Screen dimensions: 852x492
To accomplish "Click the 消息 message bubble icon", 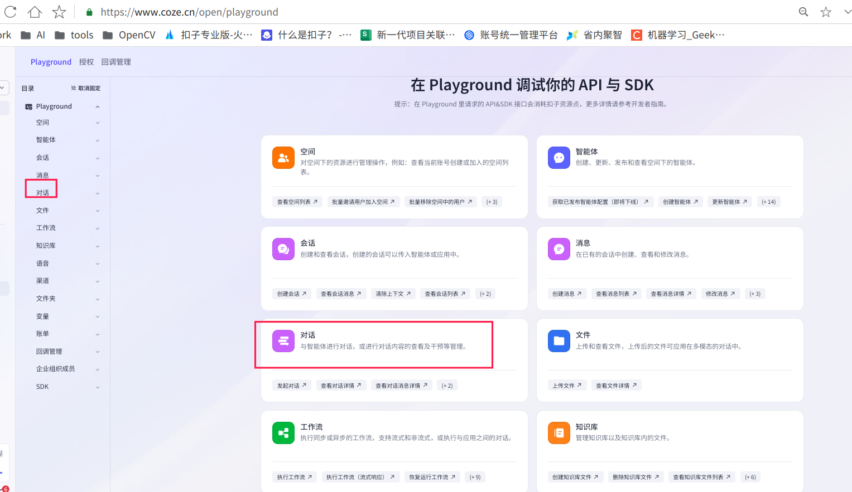I will pos(559,249).
